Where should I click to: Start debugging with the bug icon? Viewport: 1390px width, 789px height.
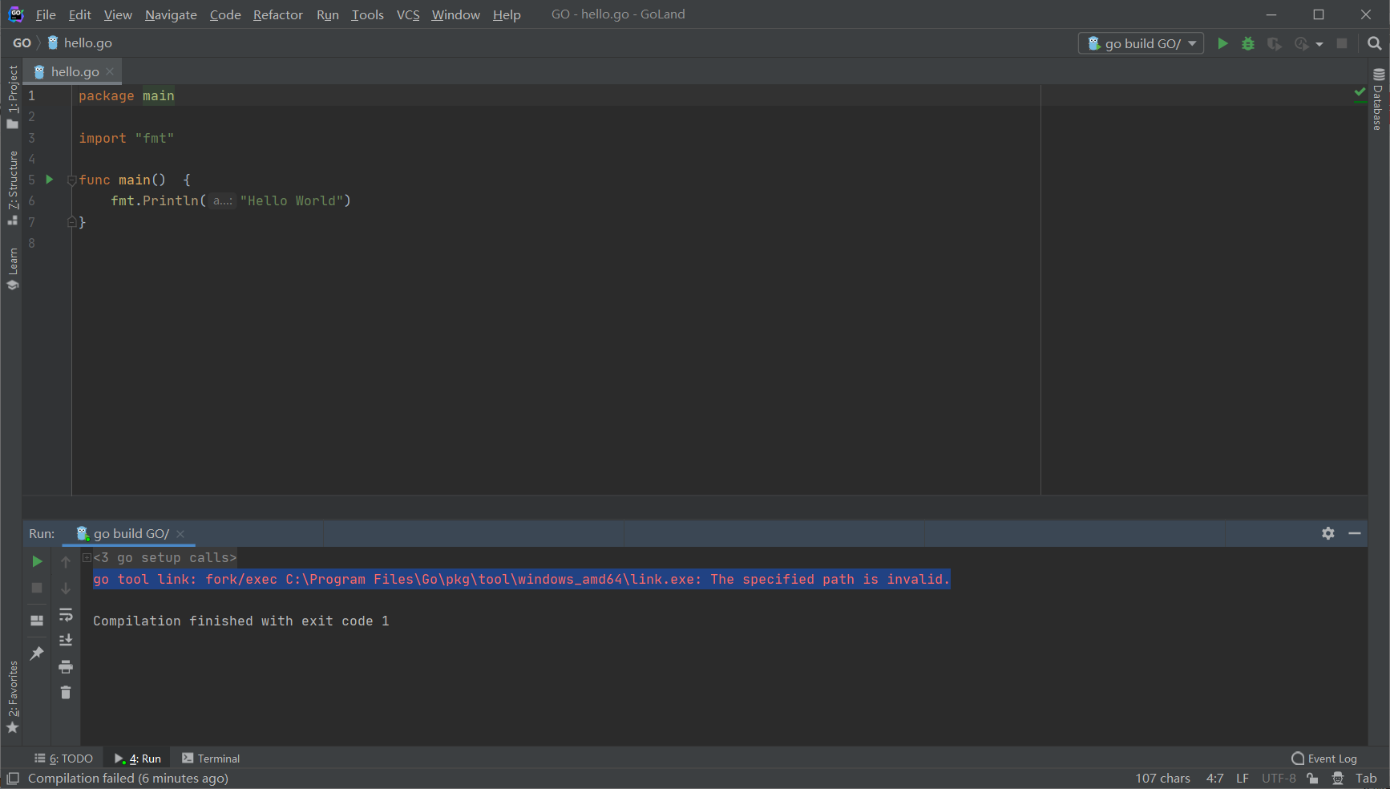tap(1248, 43)
